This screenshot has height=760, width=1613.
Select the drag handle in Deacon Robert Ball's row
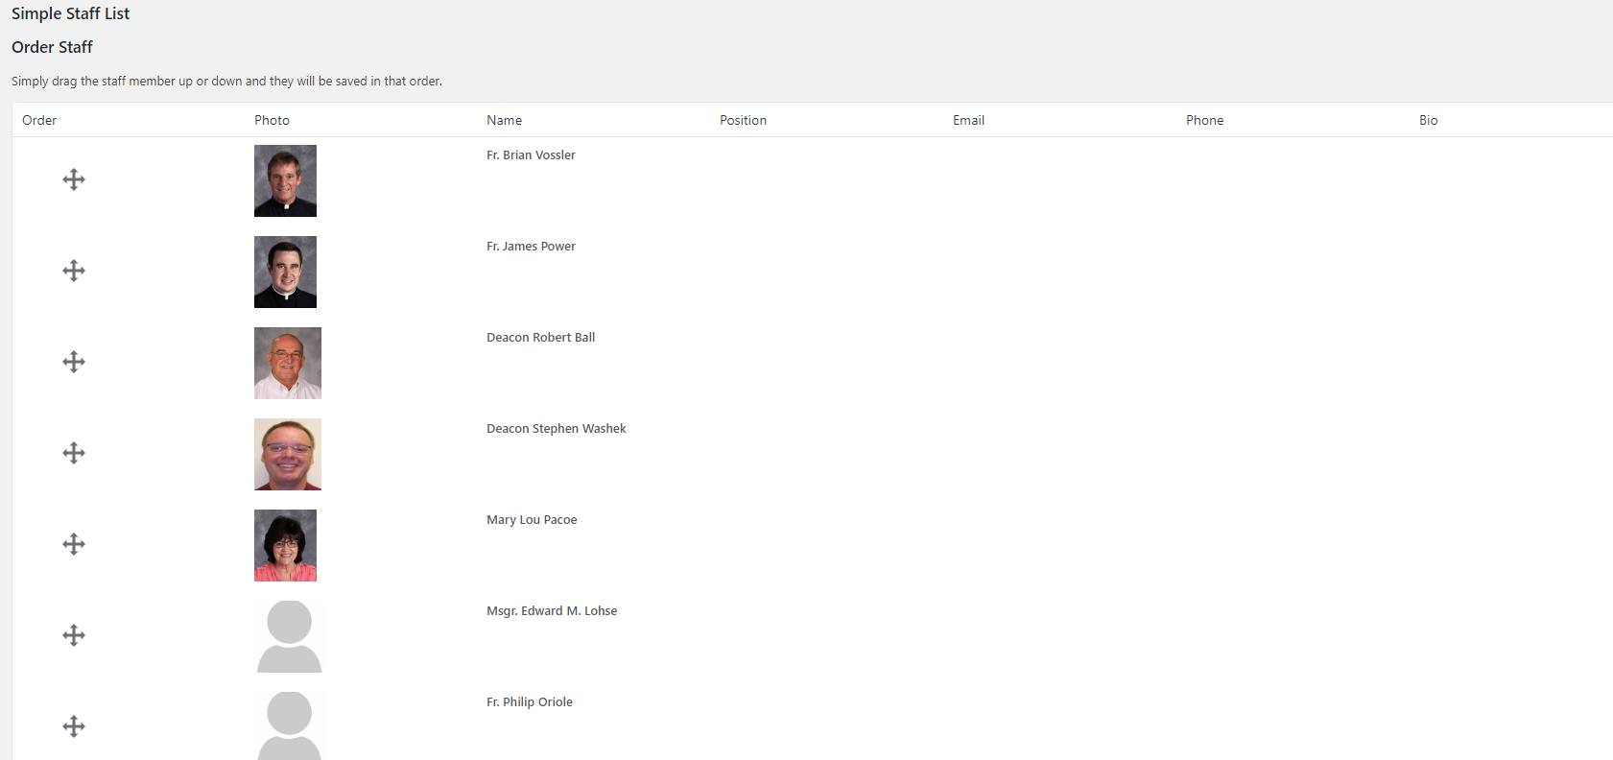[74, 362]
